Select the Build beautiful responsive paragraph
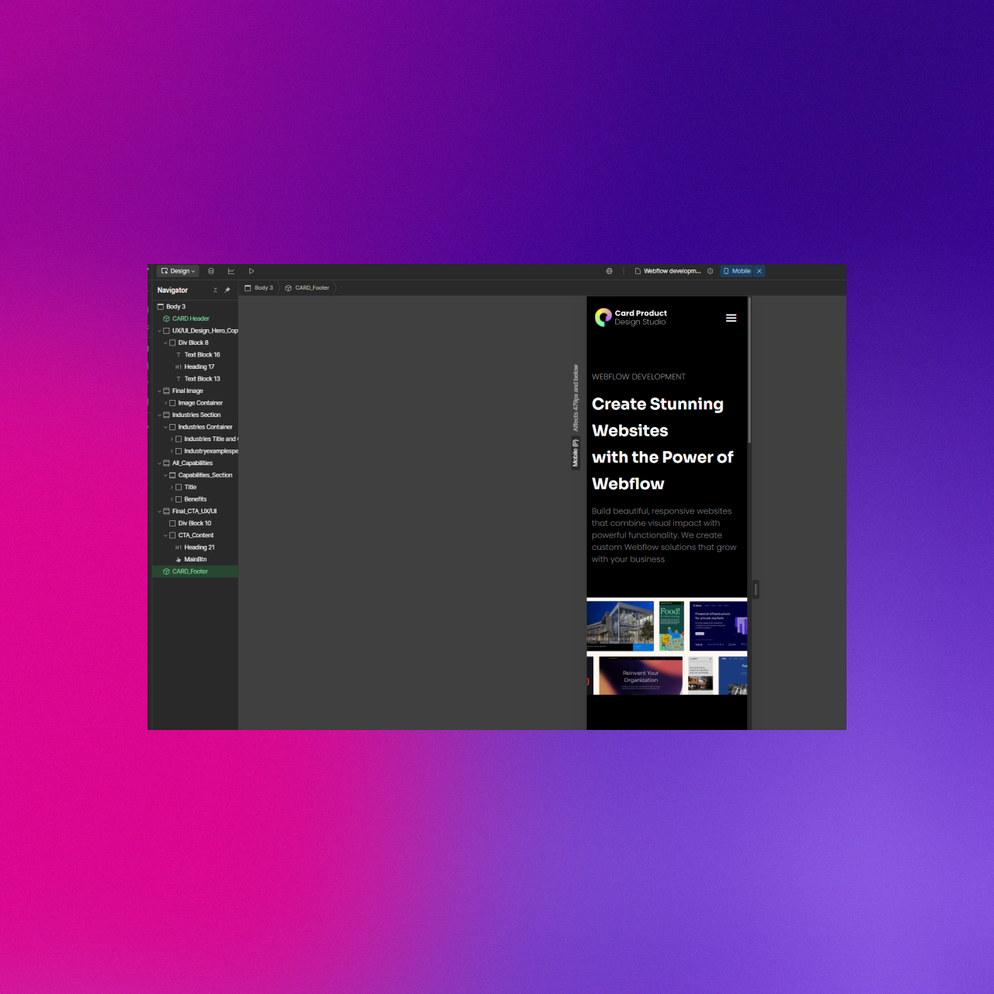 pos(664,535)
